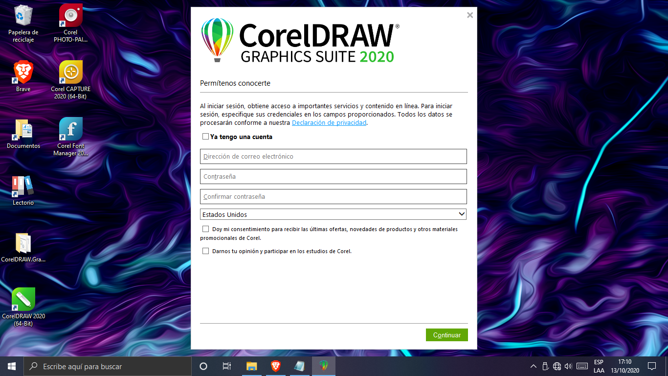Select Corel Font Manager desktop shortcut

pos(71,137)
